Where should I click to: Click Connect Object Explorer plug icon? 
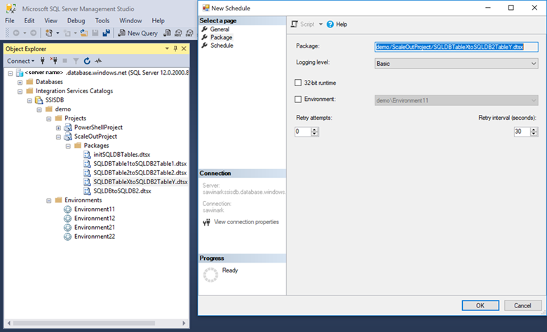coord(42,61)
